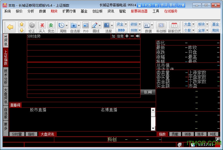Image resolution: width=223 pixels, height=150 pixels.
Task: Expand the 周期 dropdown arrow
Action: 66,26
